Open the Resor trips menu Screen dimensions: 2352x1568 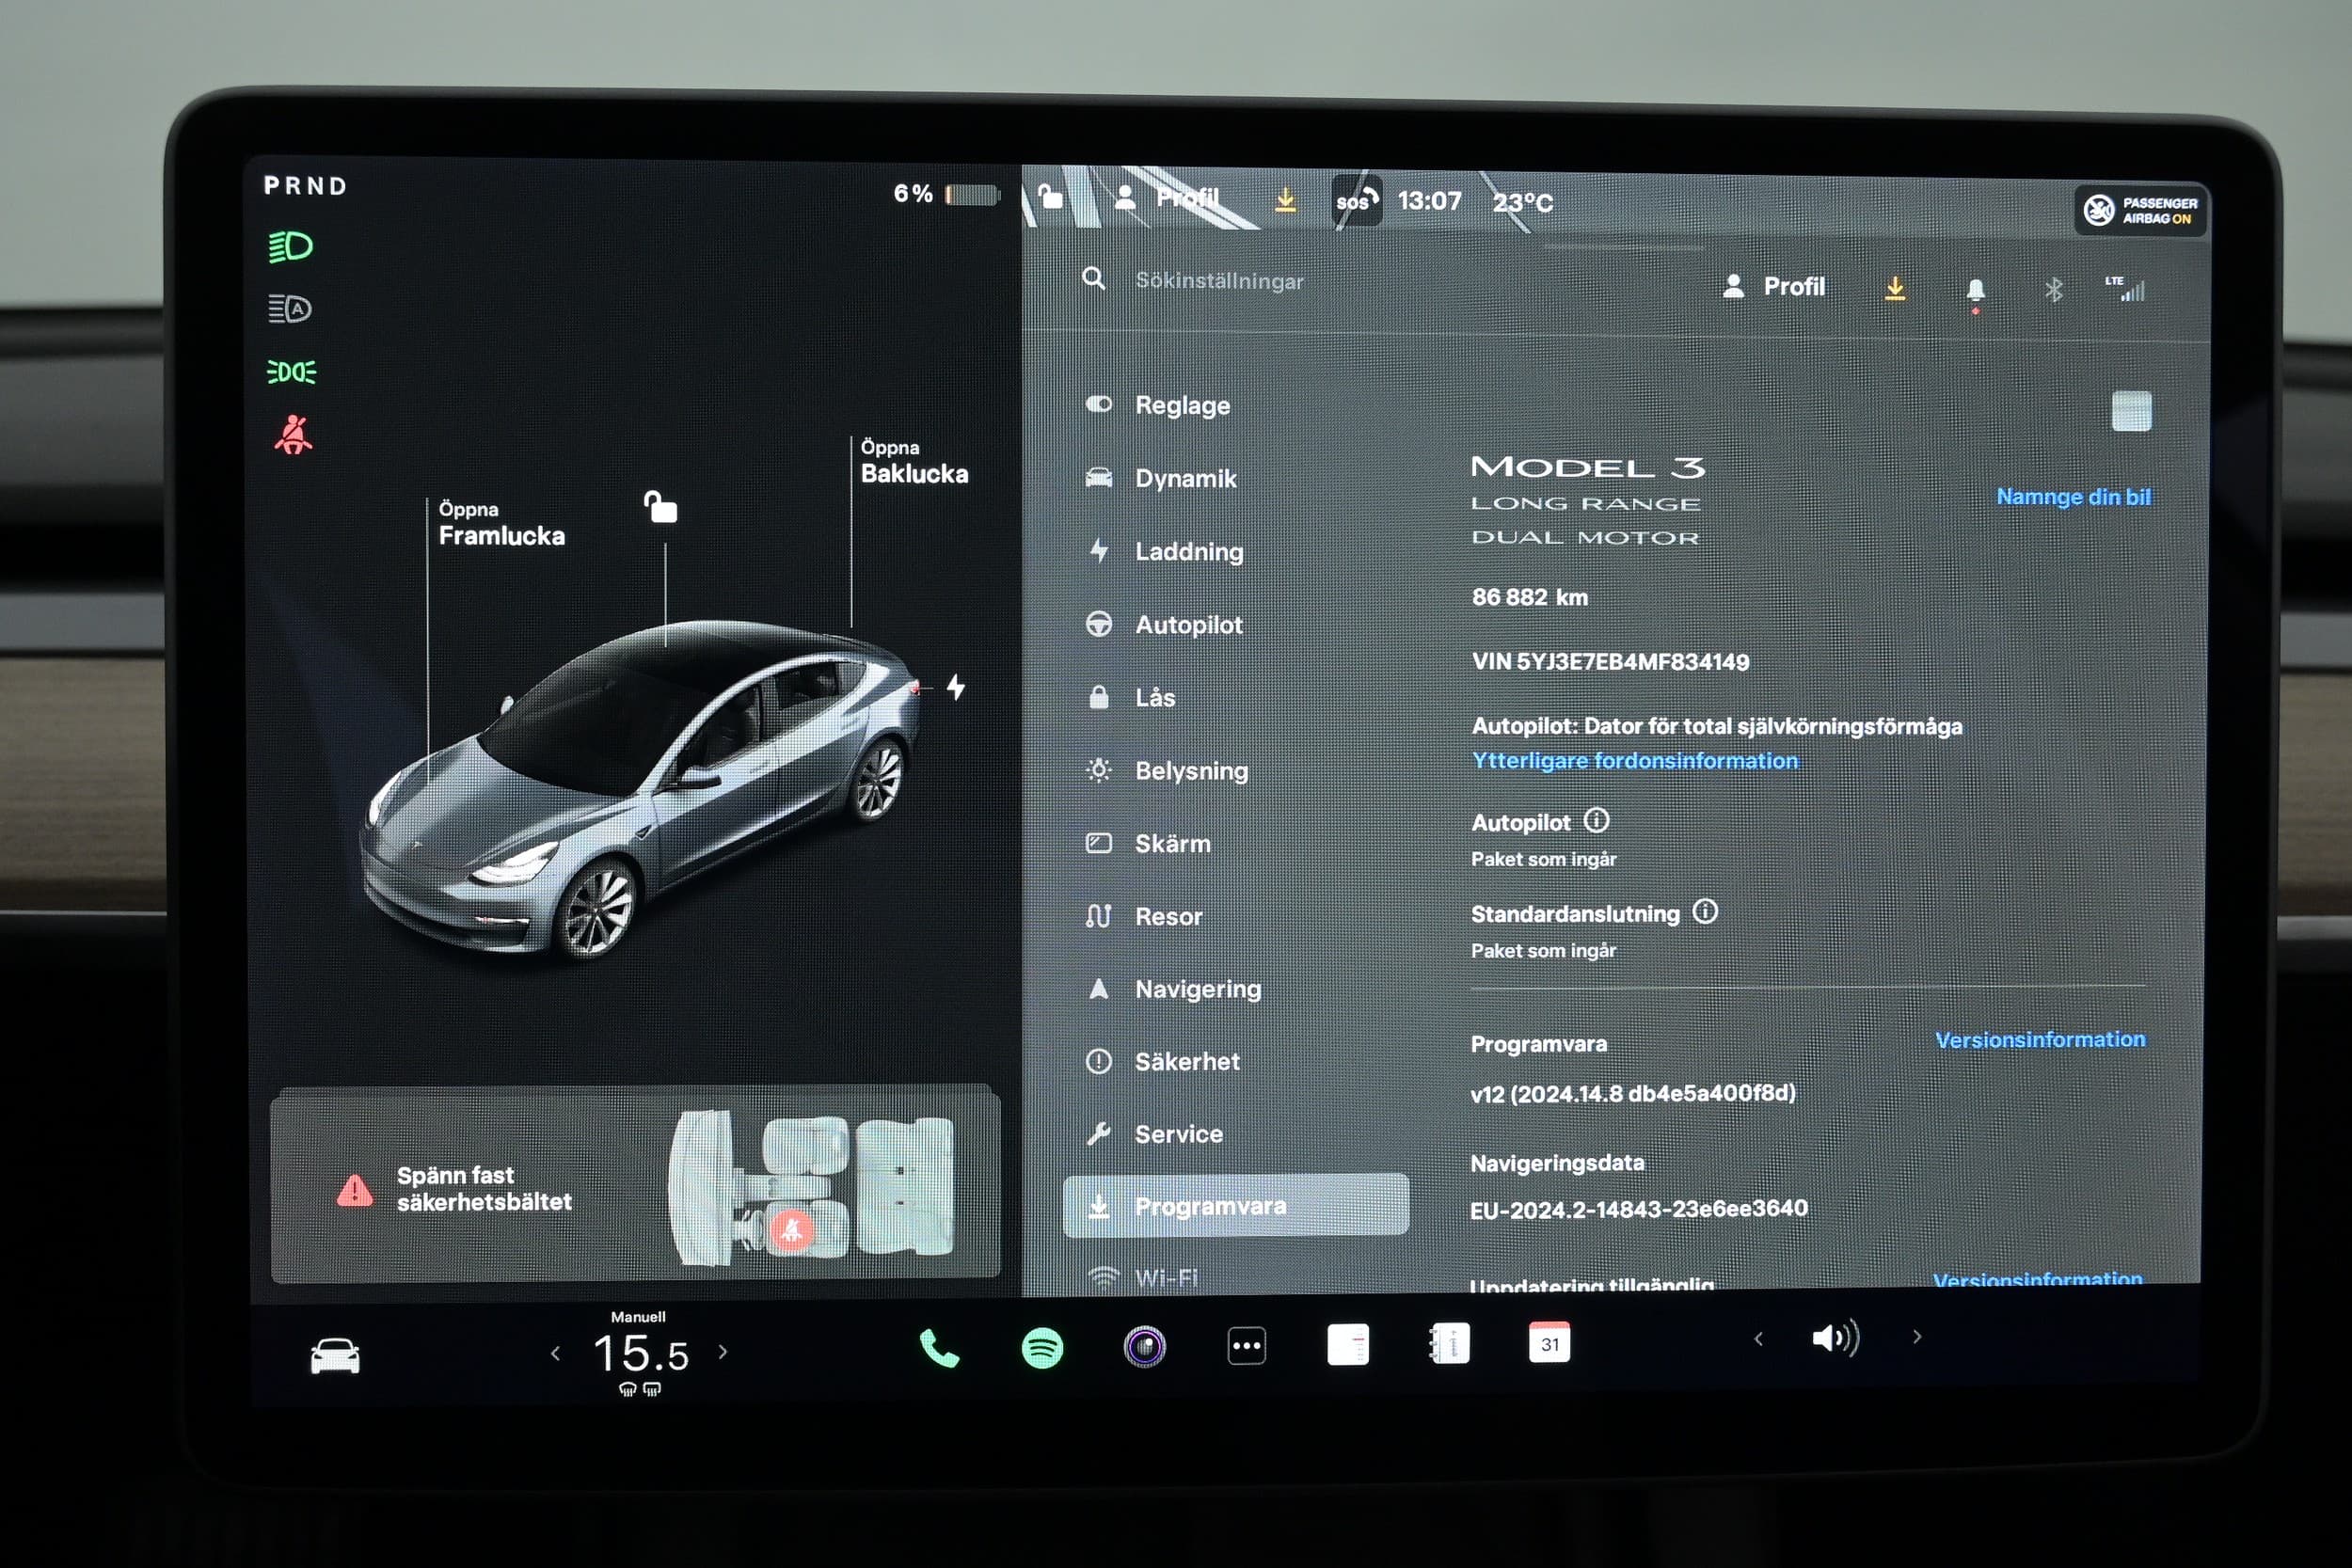click(1144, 916)
